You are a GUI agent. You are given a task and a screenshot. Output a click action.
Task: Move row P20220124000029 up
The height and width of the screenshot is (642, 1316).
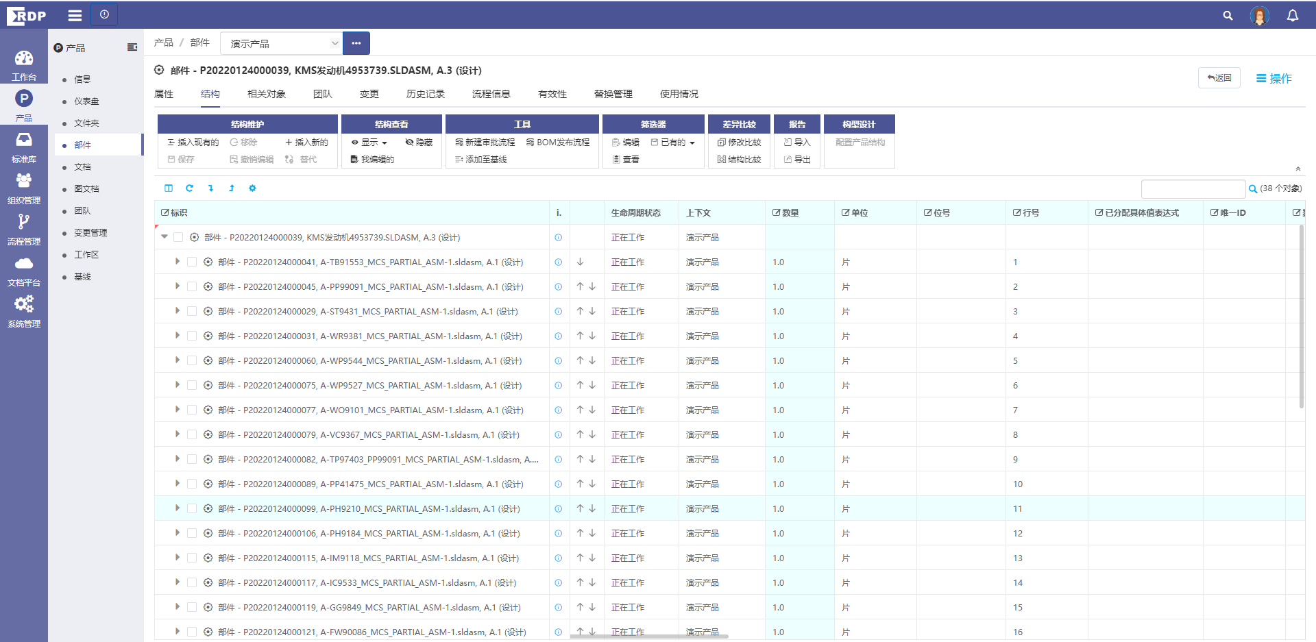pyautogui.click(x=580, y=311)
